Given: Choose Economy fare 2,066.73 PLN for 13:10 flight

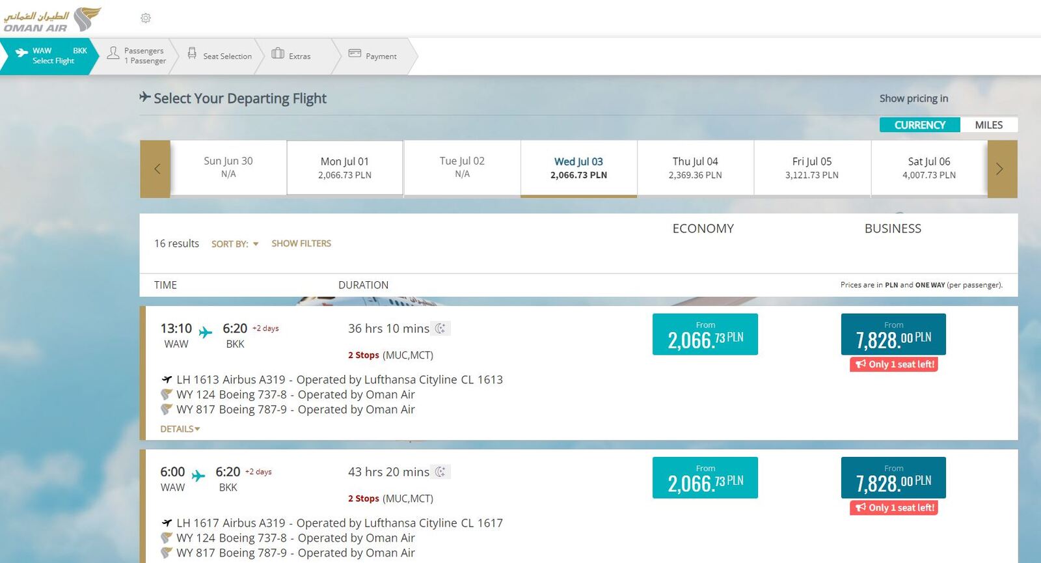Looking at the screenshot, I should (x=705, y=335).
